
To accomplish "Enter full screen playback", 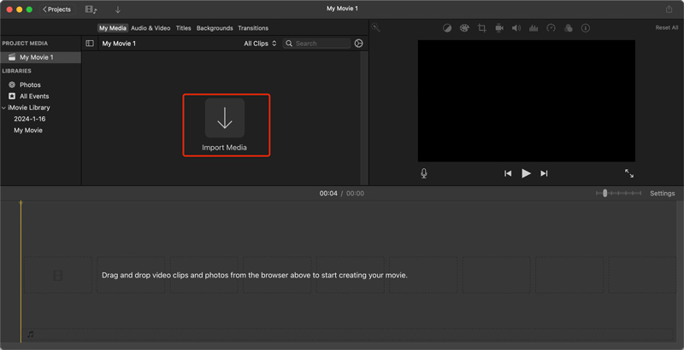I will pyautogui.click(x=629, y=173).
